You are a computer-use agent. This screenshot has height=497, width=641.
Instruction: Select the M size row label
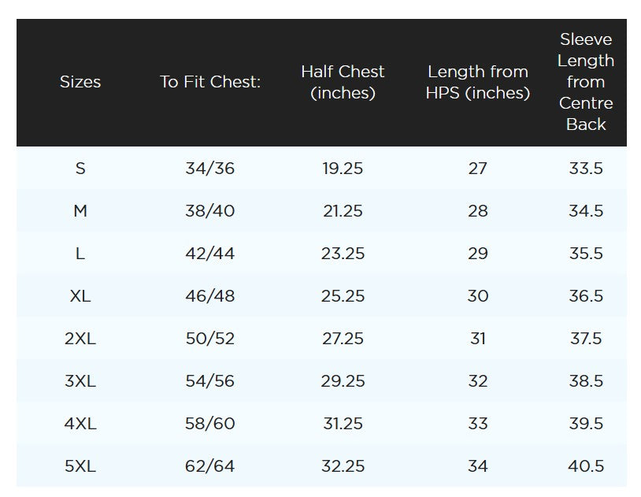[x=80, y=211]
